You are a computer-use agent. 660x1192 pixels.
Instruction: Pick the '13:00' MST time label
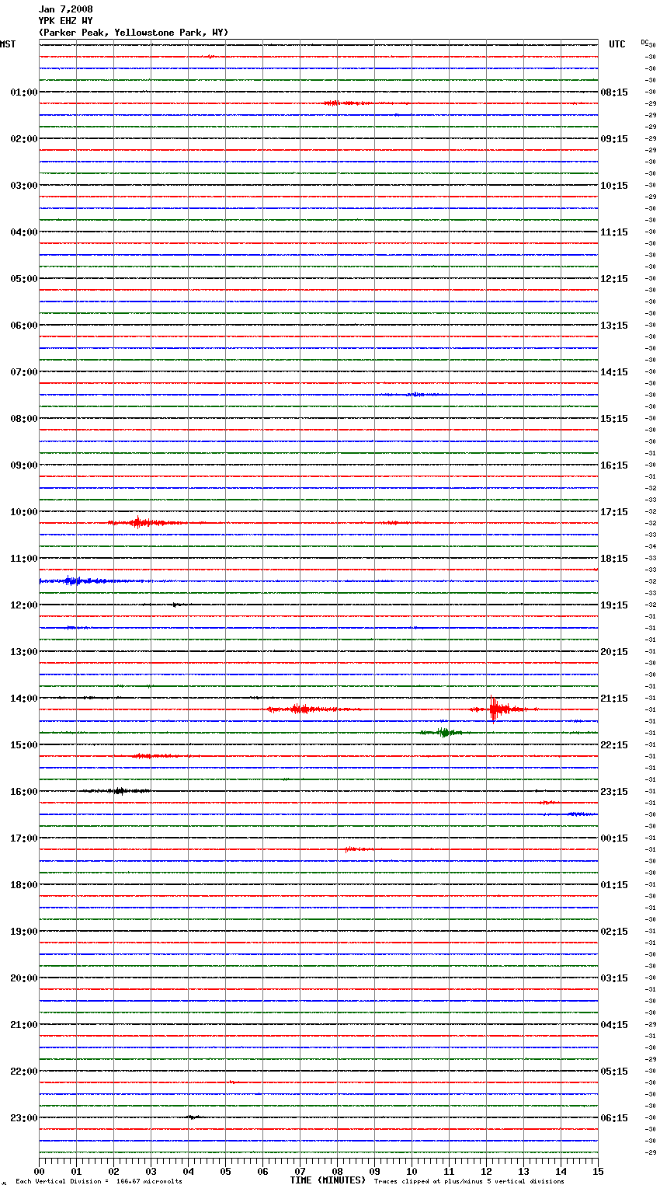(24, 652)
